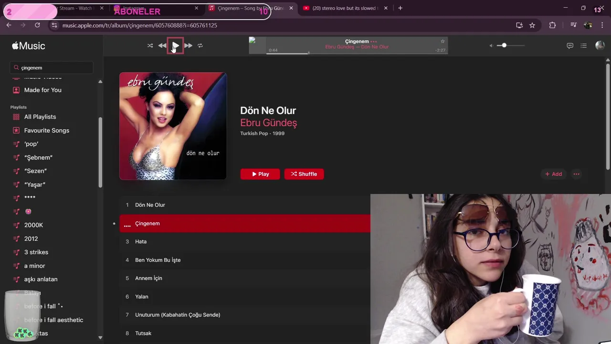
Task: Open before i fall aesthetic playlist
Action: pyautogui.click(x=53, y=320)
